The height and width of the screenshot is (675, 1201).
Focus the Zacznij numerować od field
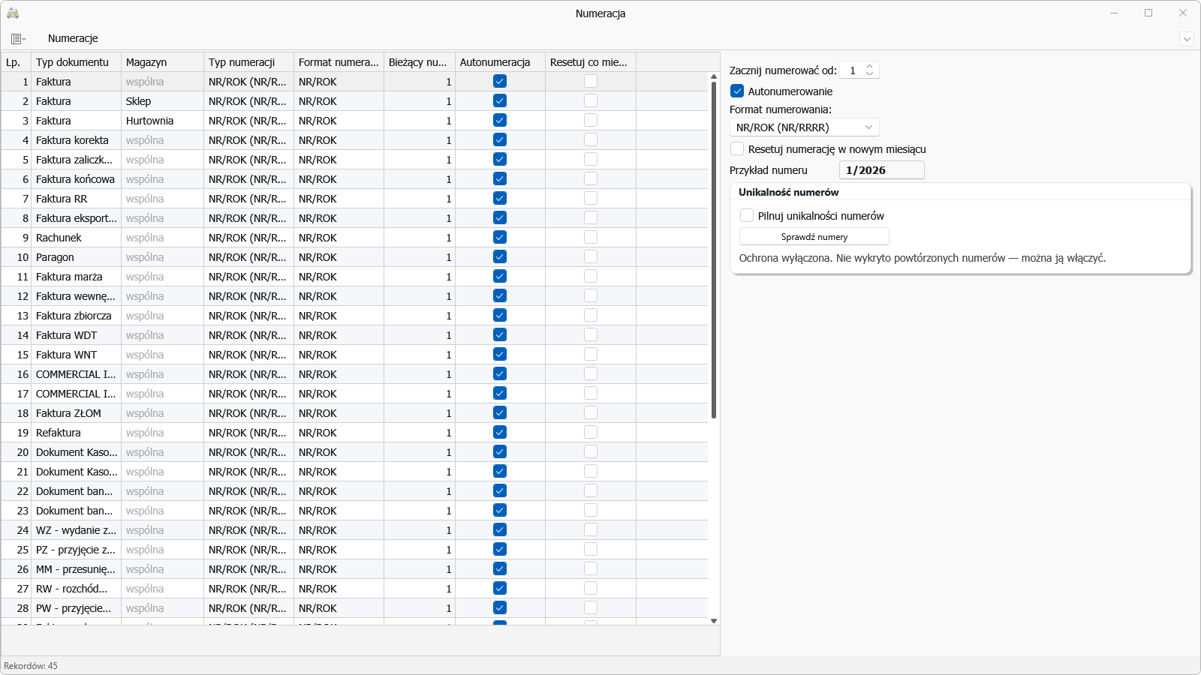(852, 70)
